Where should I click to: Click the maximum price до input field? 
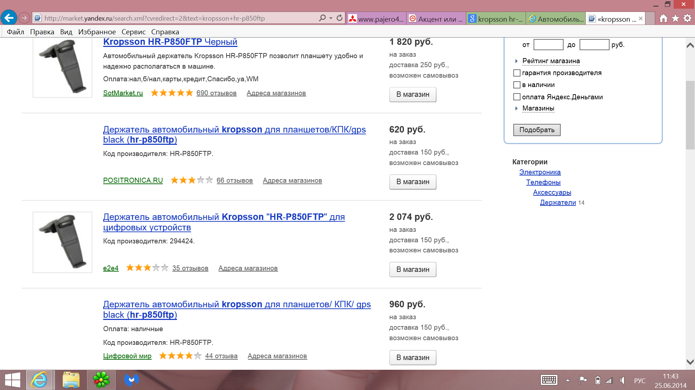click(594, 45)
